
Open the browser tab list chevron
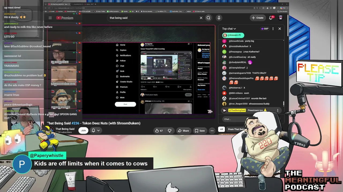coord(46,4)
